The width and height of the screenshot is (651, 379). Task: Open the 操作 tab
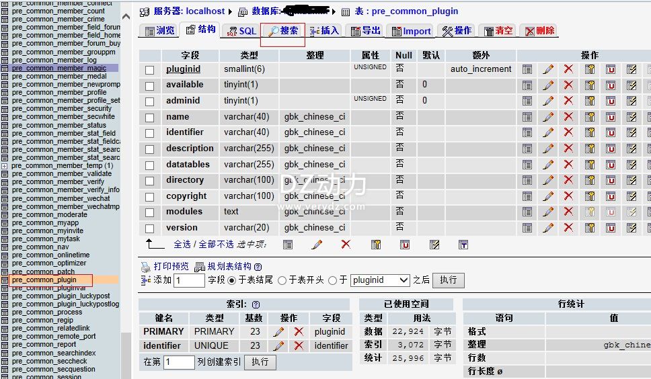coord(457,31)
